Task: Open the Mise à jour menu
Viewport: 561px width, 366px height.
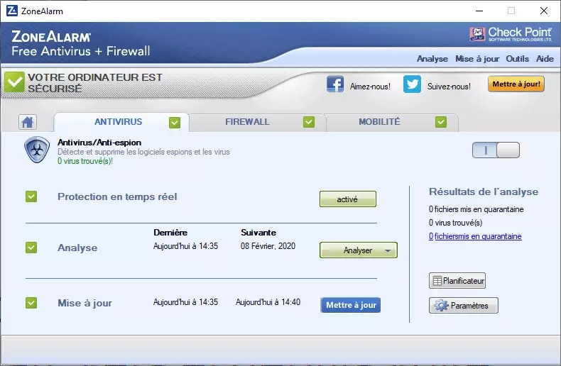Action: click(x=477, y=59)
